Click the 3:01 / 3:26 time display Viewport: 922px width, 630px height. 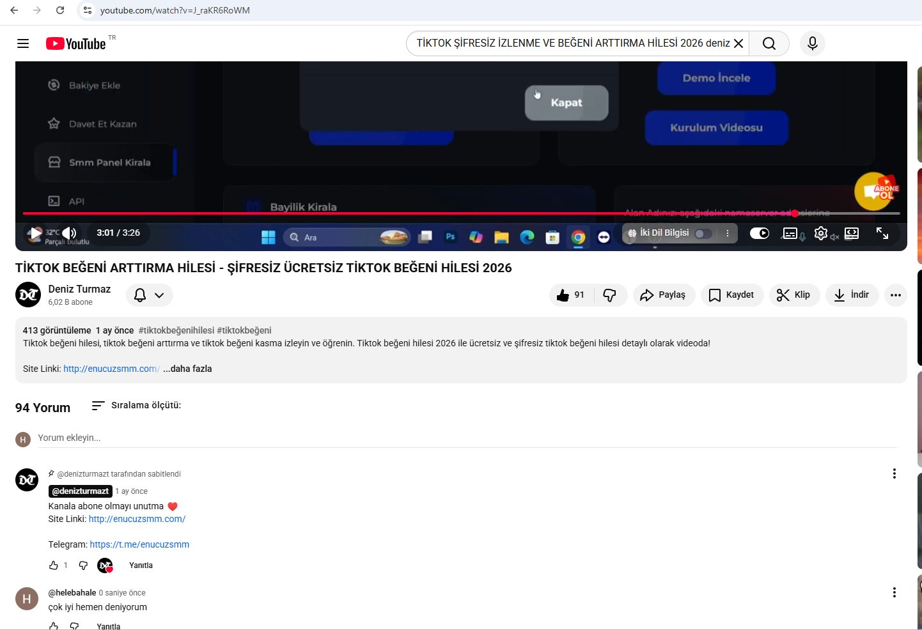(x=118, y=233)
